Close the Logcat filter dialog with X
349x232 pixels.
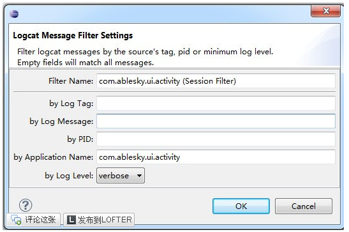click(x=325, y=11)
